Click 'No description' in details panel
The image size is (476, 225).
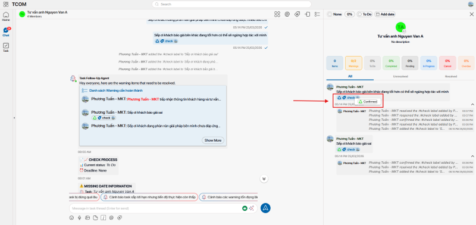(400, 42)
